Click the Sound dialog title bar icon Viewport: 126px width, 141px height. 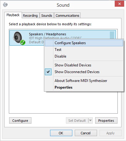coord(5,5)
